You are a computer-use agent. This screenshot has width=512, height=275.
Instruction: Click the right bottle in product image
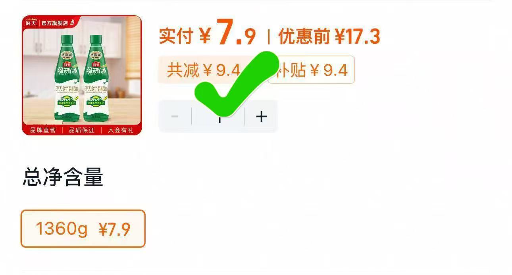96,77
